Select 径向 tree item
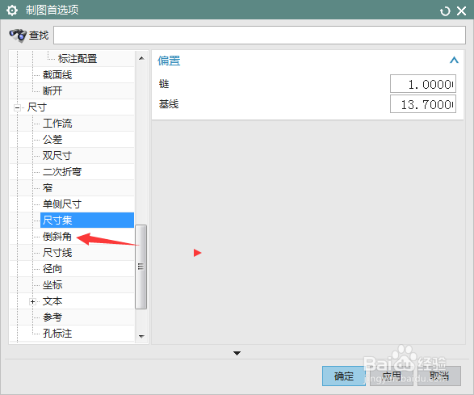Viewport: 474px width, 395px height. point(52,268)
